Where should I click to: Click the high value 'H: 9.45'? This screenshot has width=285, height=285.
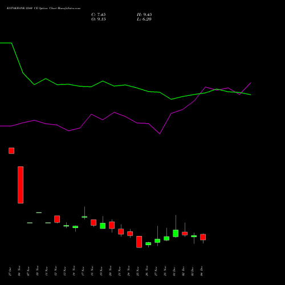point(144,15)
